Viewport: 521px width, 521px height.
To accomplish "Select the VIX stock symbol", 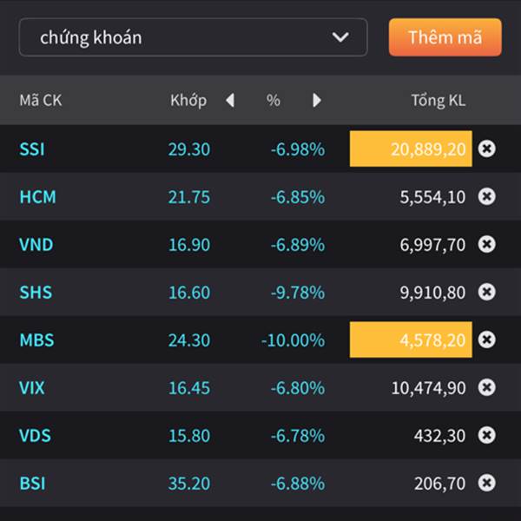I will (x=32, y=387).
